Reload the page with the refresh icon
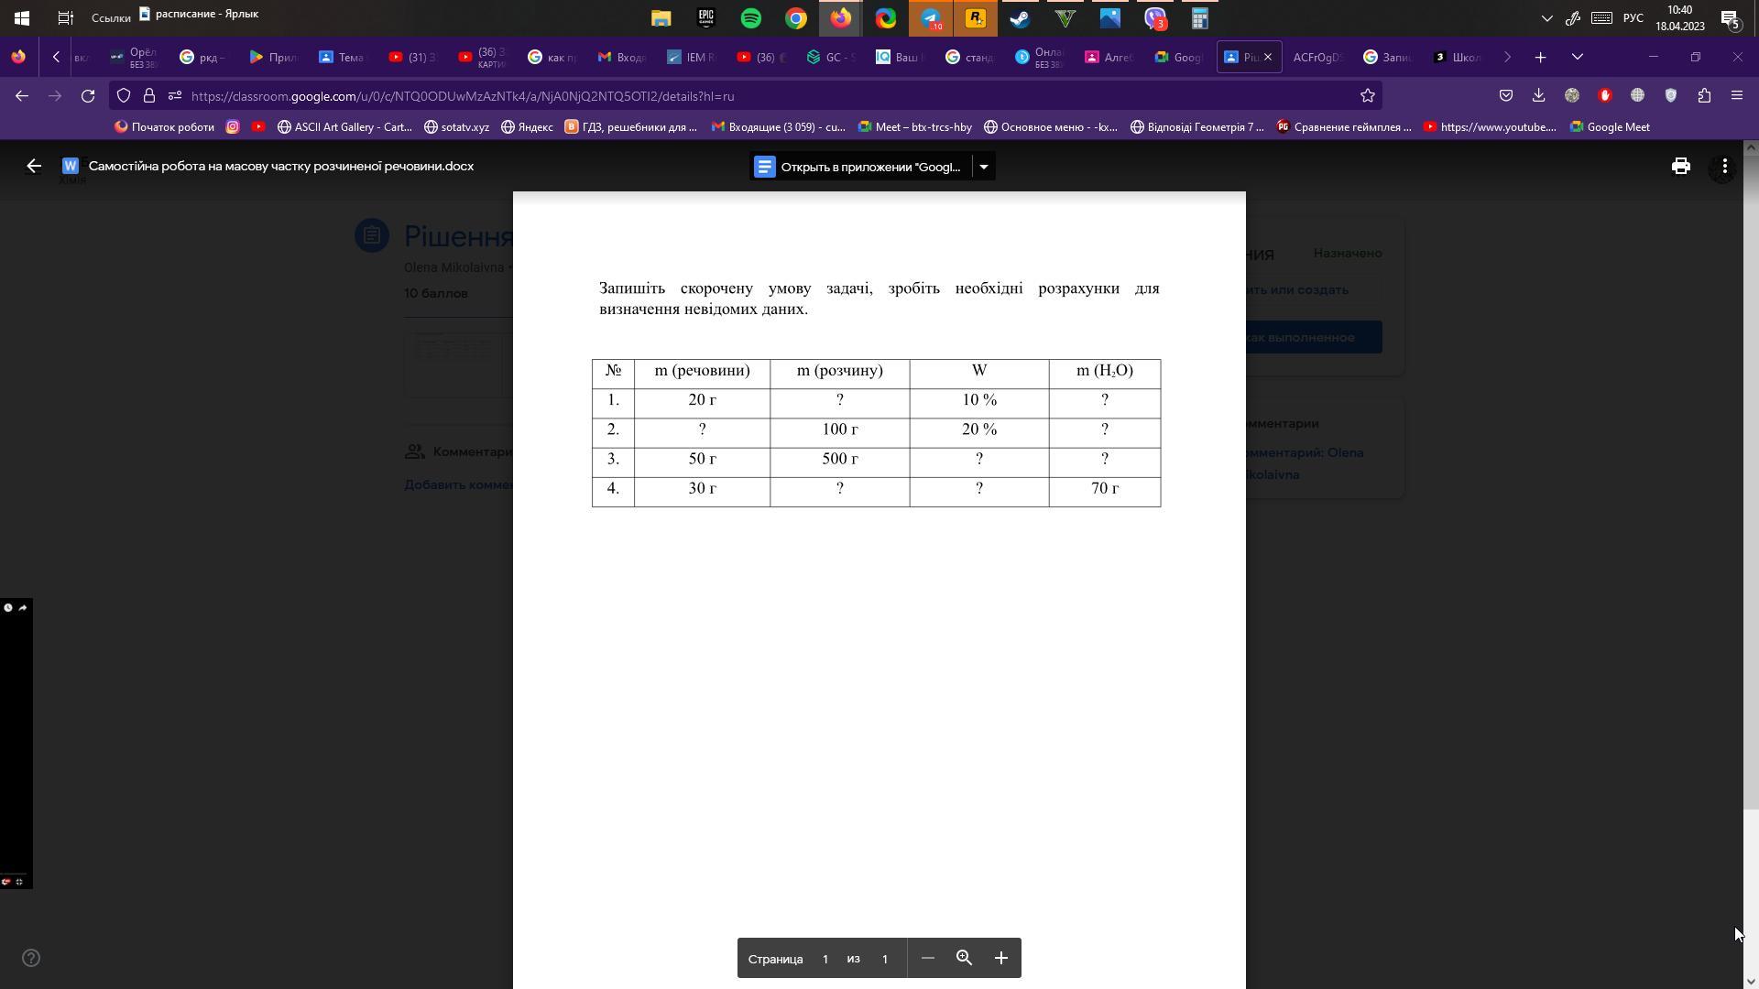Image resolution: width=1759 pixels, height=989 pixels. [x=88, y=95]
